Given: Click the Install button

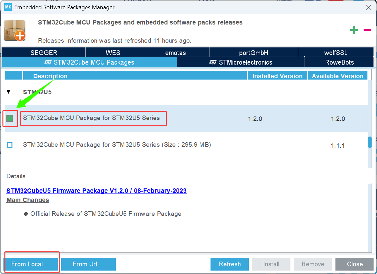Looking at the screenshot, I should point(271,264).
